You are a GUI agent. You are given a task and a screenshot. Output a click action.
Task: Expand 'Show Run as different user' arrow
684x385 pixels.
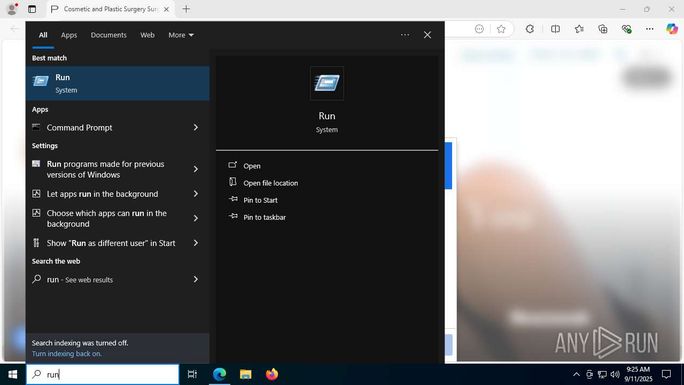196,243
